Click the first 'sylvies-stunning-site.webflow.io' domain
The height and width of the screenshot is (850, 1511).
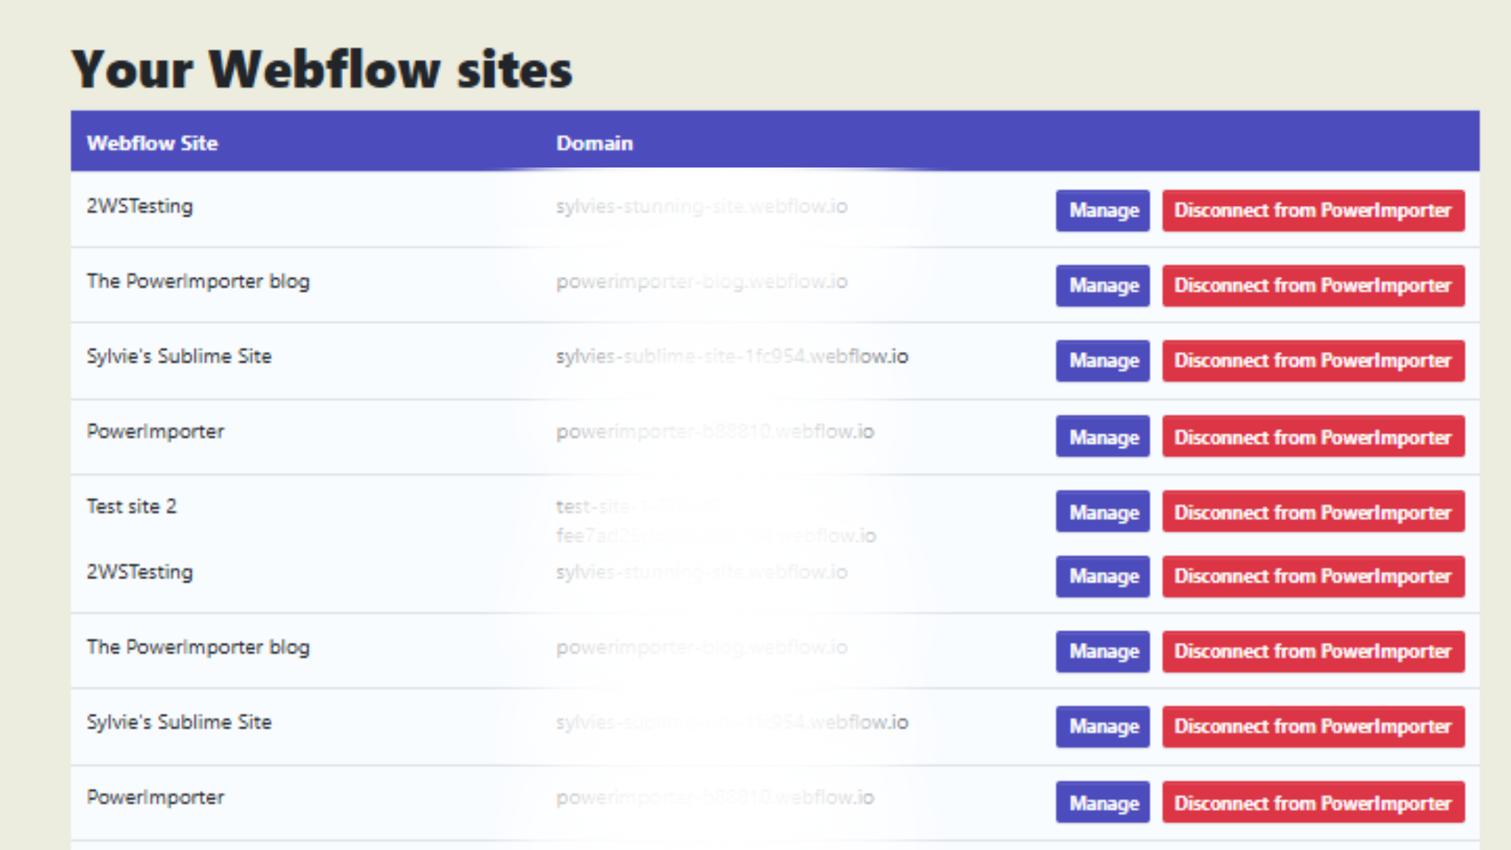point(702,207)
